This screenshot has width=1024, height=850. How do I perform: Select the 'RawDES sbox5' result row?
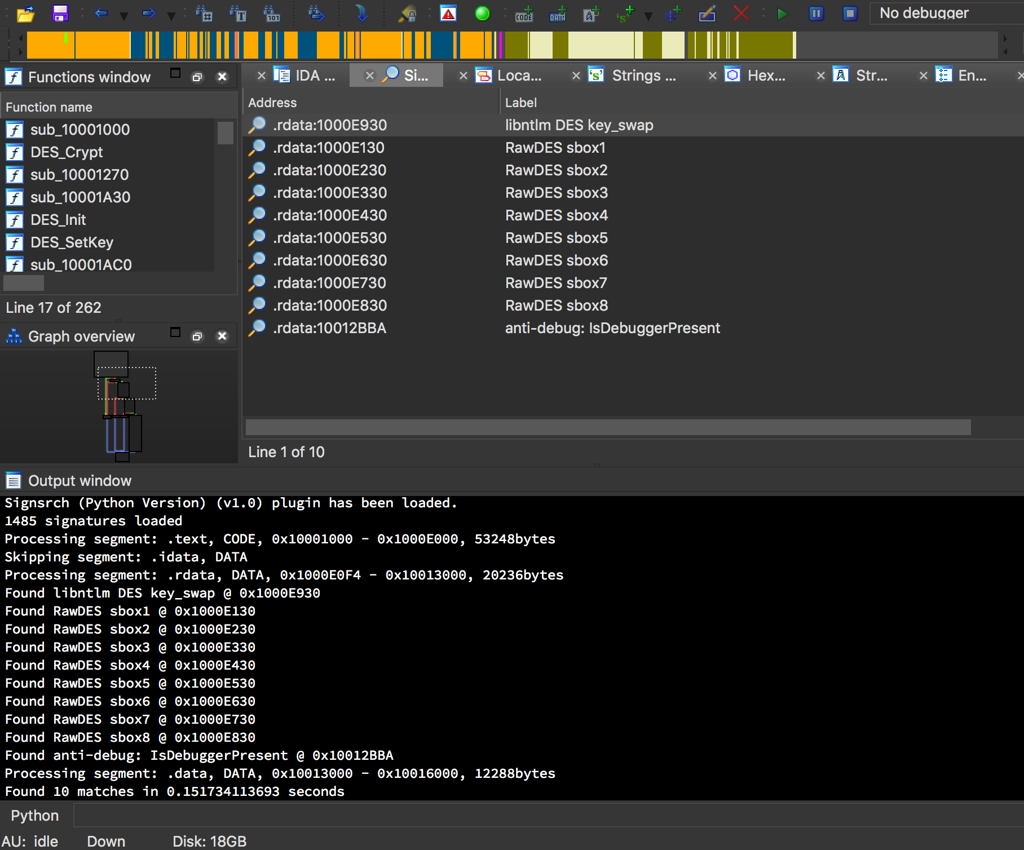(x=633, y=238)
